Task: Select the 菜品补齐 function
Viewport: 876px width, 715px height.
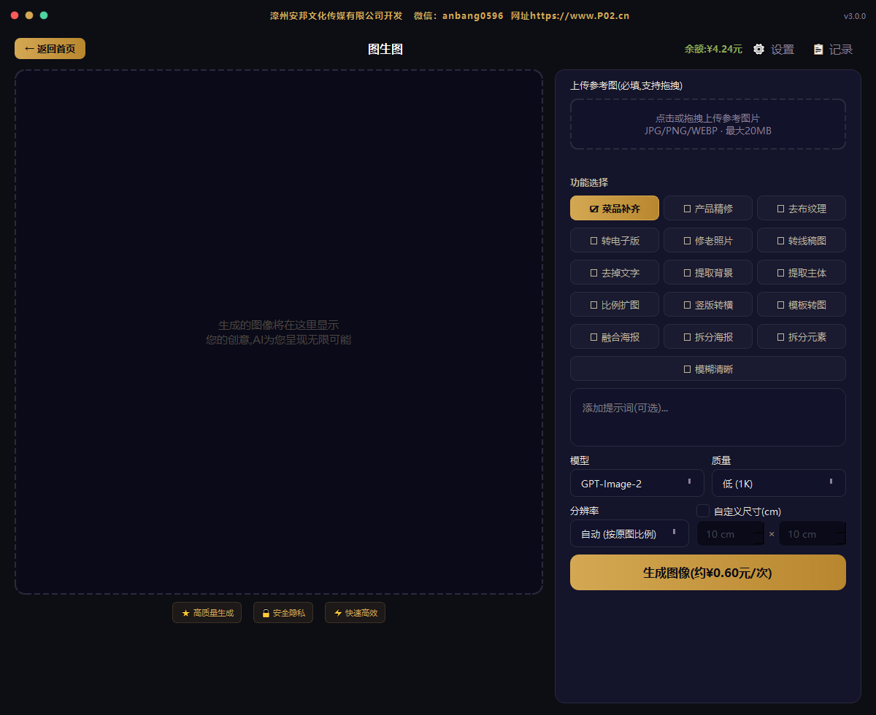Action: [x=615, y=208]
